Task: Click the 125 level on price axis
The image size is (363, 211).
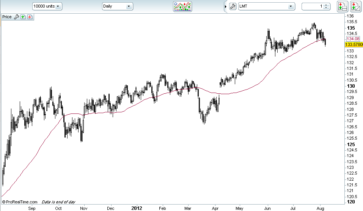Action: point(351,144)
